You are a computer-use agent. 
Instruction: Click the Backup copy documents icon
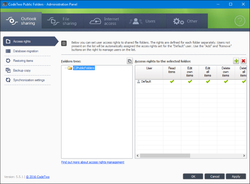8,70
